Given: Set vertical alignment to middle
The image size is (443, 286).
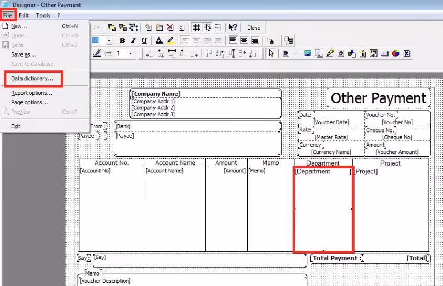Looking at the screenshot, I should (x=244, y=40).
